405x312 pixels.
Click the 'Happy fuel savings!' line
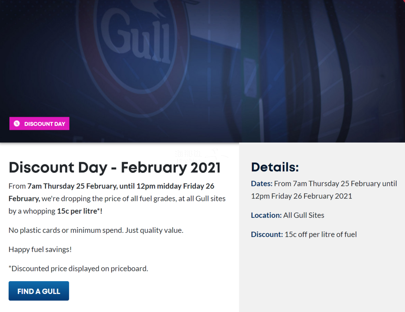click(x=40, y=249)
